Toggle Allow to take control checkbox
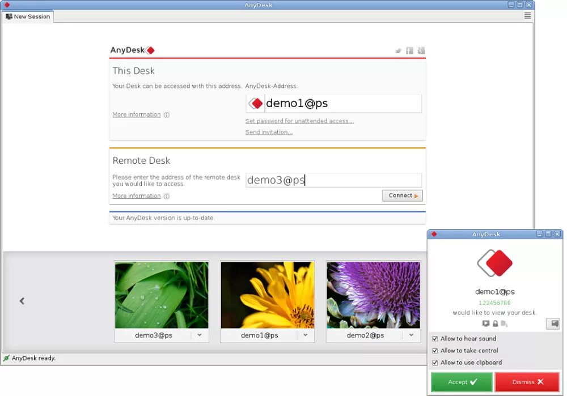 [x=435, y=351]
